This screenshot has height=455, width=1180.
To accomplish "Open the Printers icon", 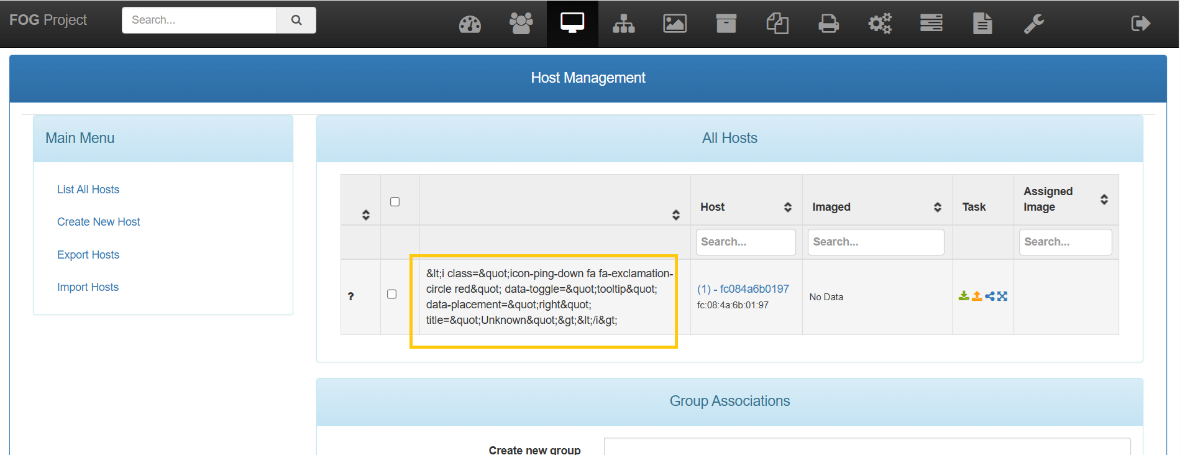I will point(828,24).
